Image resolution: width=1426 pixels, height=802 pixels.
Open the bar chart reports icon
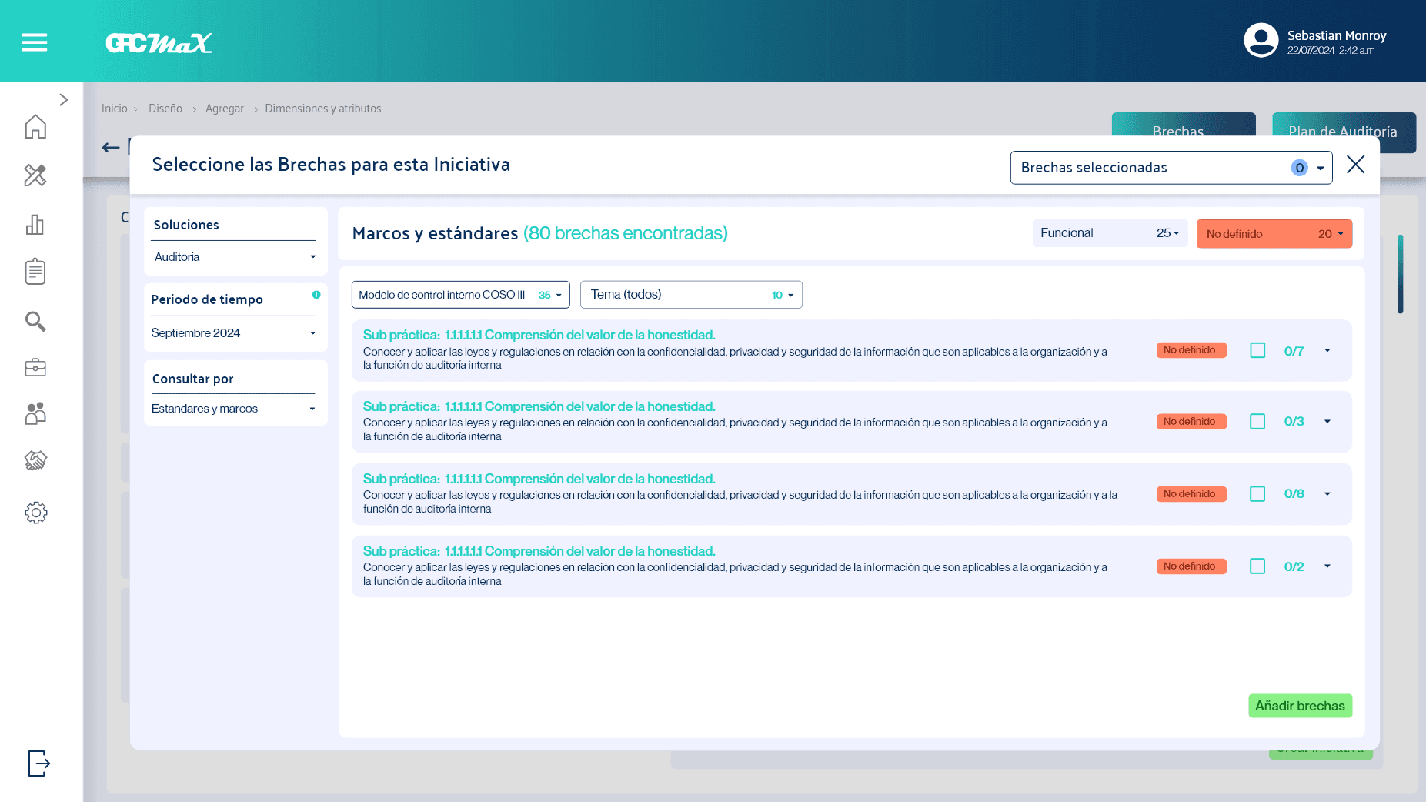(35, 225)
